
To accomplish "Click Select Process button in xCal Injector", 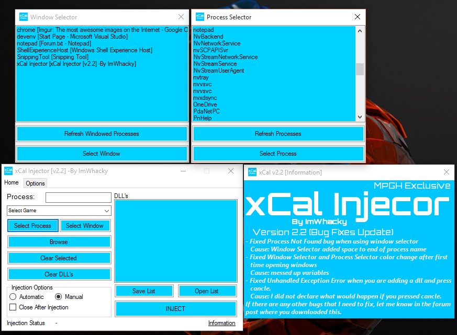I will click(32, 226).
